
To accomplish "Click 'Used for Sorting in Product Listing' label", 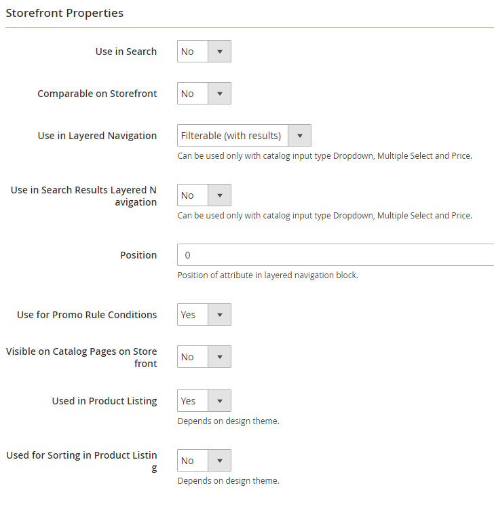I will (x=81, y=461).
